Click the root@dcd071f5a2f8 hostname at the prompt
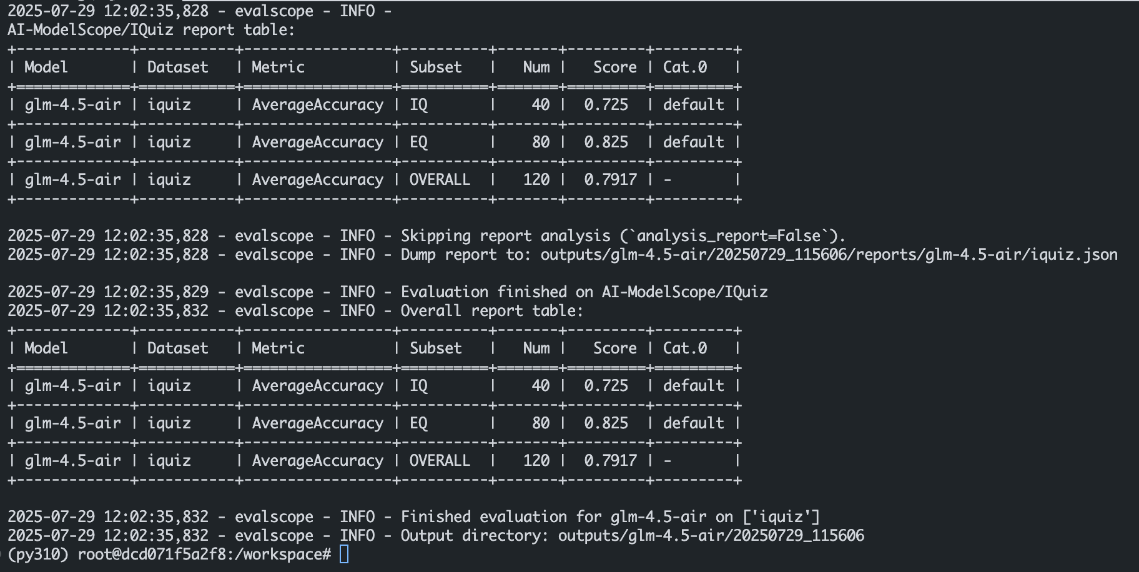 (x=156, y=554)
